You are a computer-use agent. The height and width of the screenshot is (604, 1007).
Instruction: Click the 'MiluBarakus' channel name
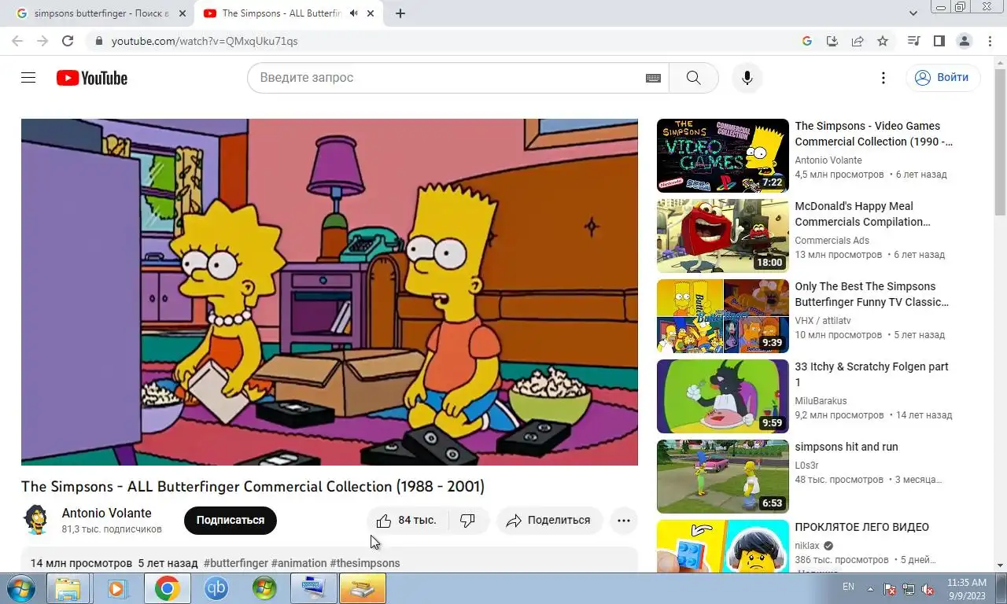click(x=821, y=401)
